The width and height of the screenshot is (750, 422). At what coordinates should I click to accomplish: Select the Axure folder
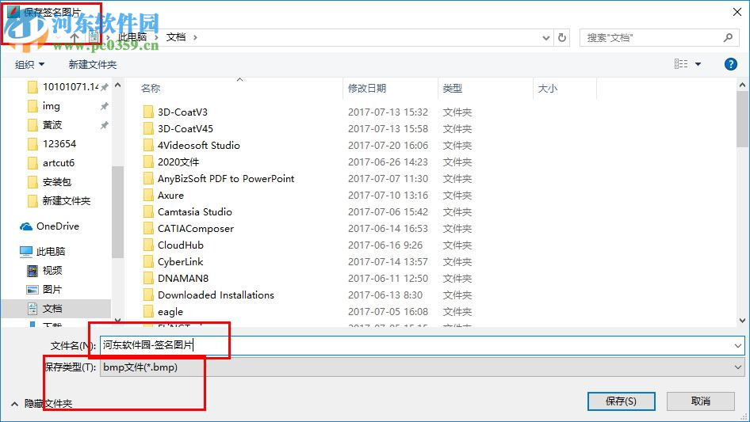tap(170, 196)
